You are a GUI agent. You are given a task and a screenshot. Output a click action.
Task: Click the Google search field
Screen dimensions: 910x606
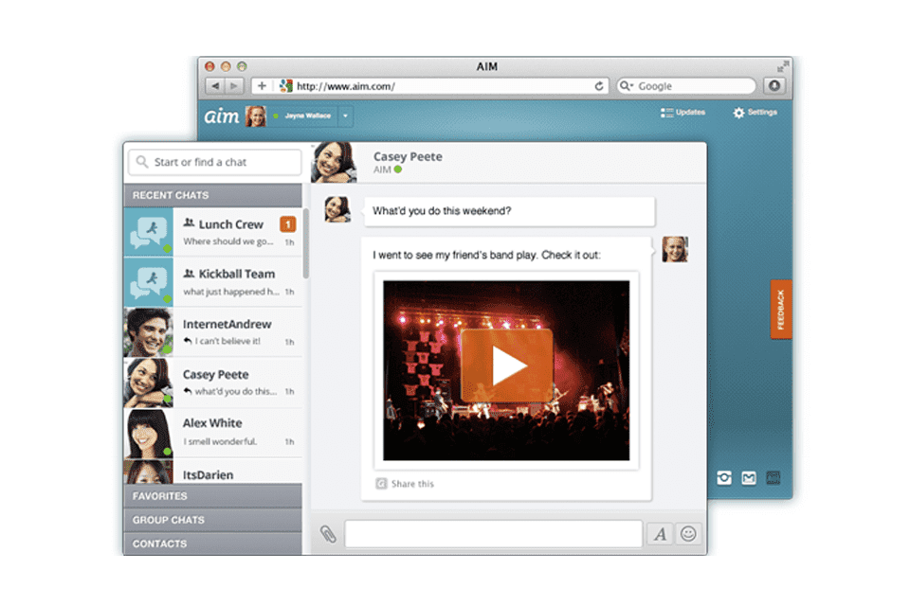(686, 86)
